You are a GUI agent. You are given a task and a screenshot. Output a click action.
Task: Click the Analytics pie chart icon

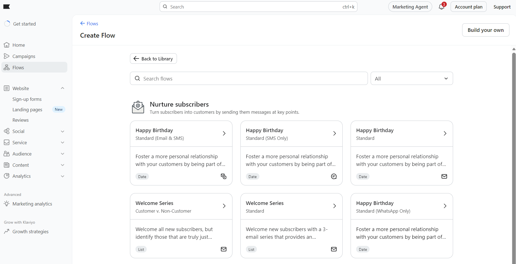7,176
